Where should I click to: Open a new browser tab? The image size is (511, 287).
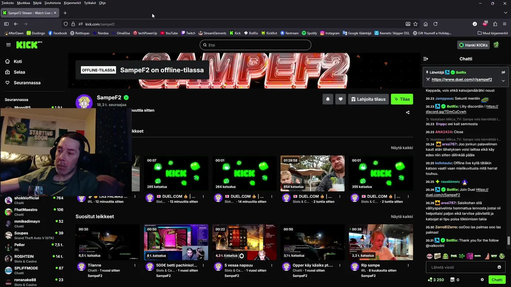pos(65,13)
